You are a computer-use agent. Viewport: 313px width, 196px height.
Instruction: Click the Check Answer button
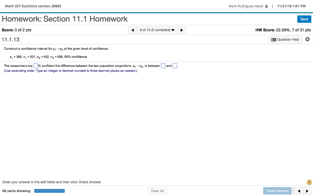pyautogui.click(x=277, y=190)
